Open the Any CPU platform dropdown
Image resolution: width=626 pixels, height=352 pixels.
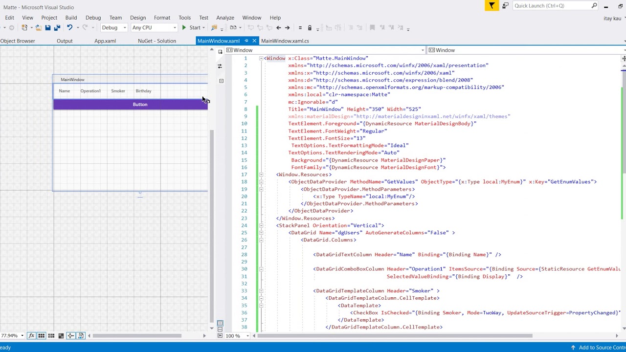pyautogui.click(x=154, y=28)
